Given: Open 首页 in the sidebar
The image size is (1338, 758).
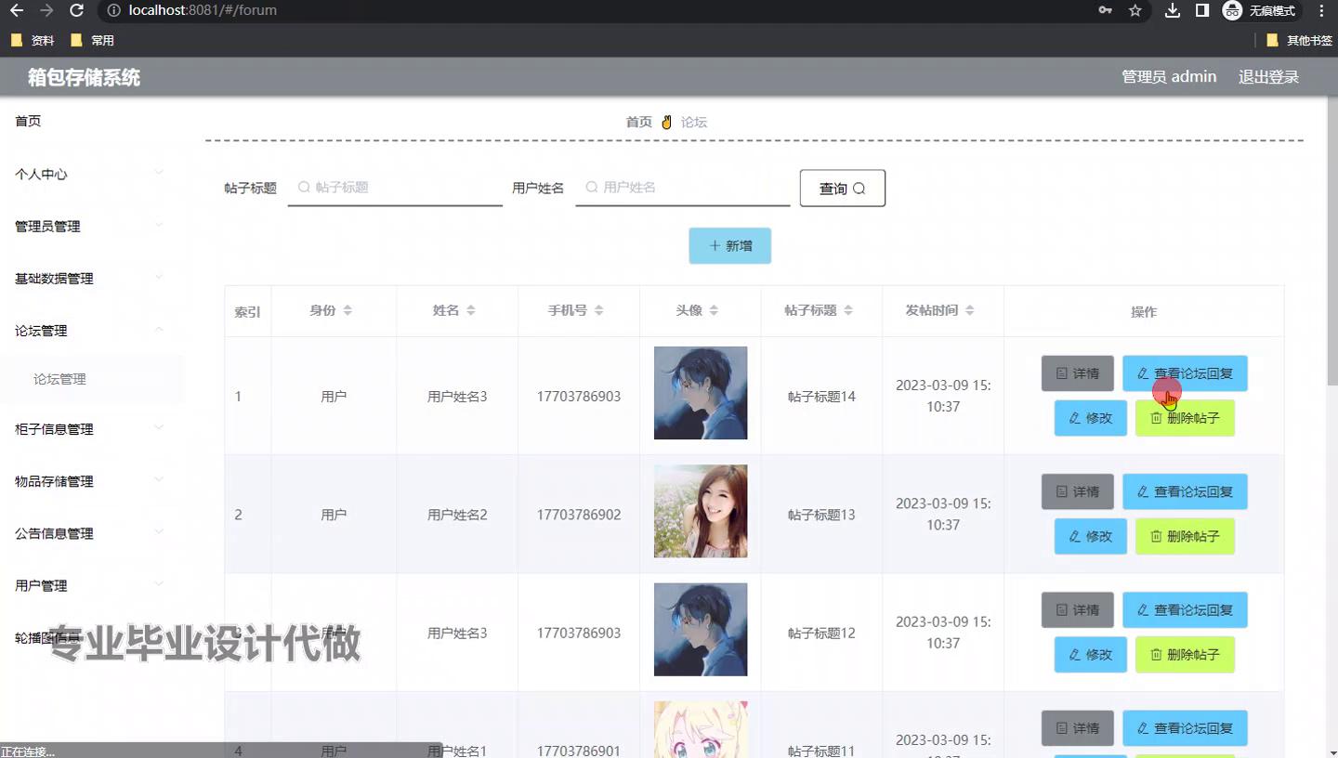Looking at the screenshot, I should 28,121.
